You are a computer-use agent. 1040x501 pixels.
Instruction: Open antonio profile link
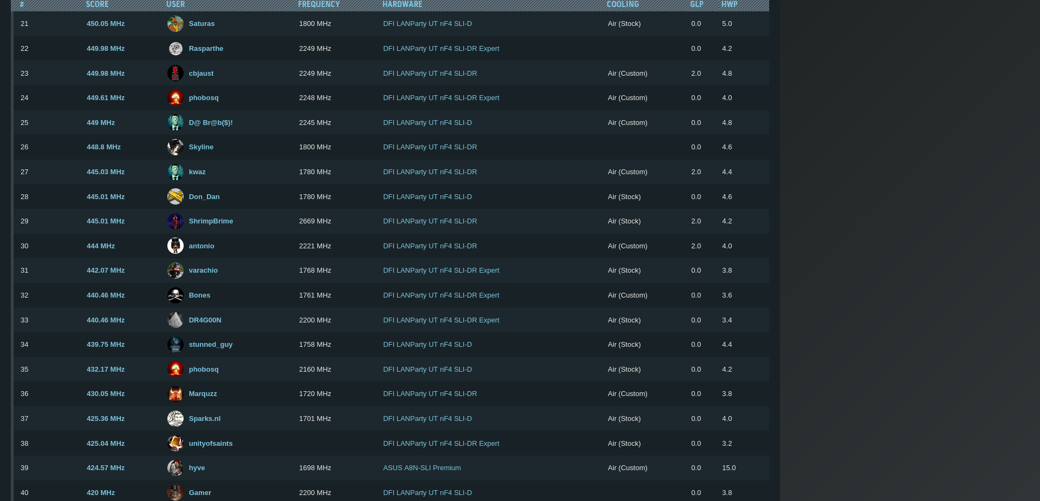pos(201,246)
